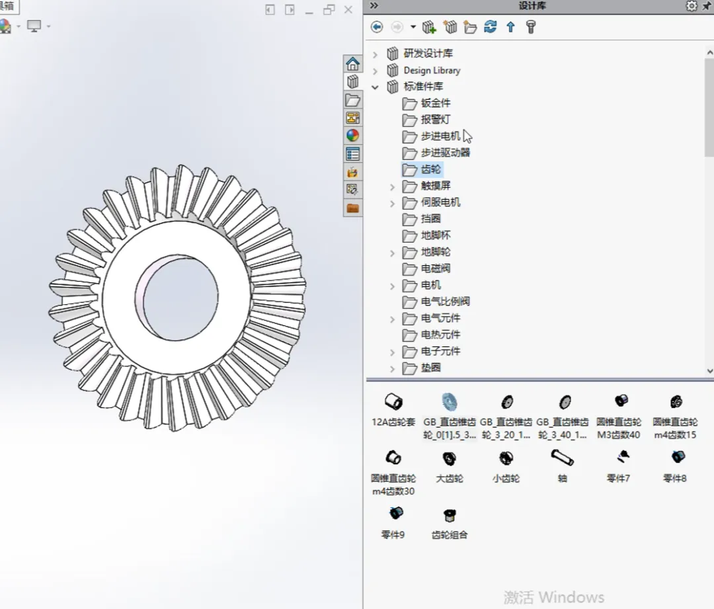The width and height of the screenshot is (714, 609).
Task: Refresh the design library
Action: pos(491,27)
